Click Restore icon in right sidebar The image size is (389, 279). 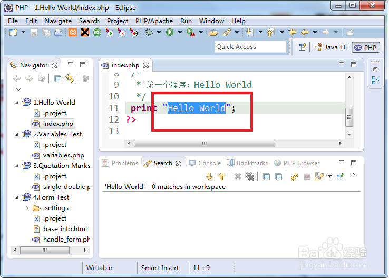pyautogui.click(x=375, y=69)
